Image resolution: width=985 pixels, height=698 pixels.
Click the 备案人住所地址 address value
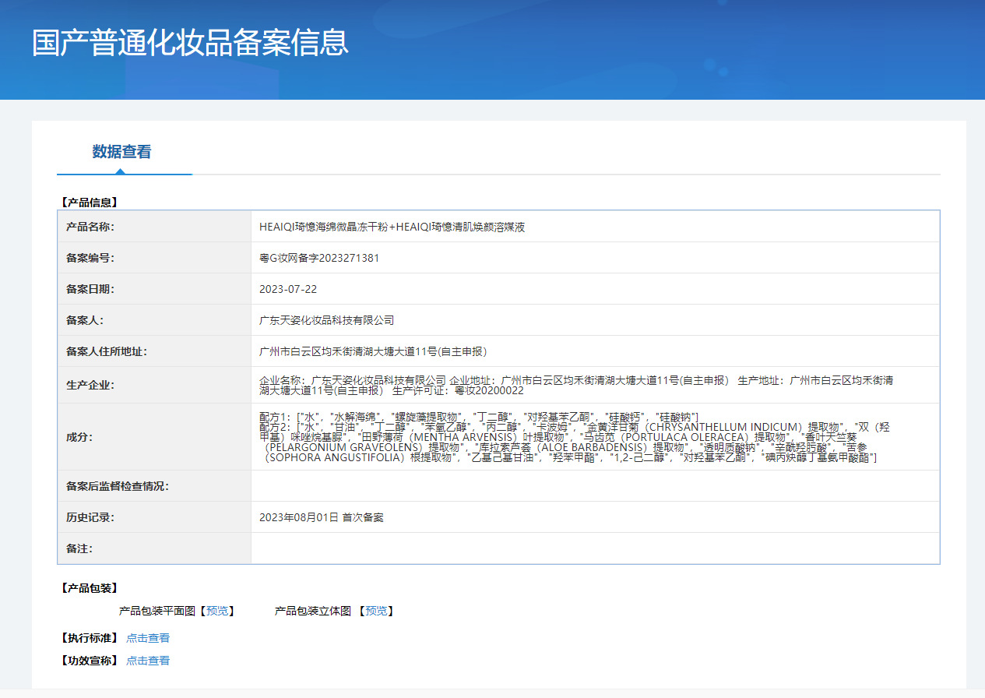pyautogui.click(x=372, y=351)
